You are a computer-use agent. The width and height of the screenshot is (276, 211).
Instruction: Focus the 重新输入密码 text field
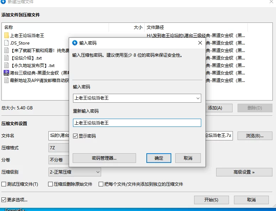click(137, 123)
